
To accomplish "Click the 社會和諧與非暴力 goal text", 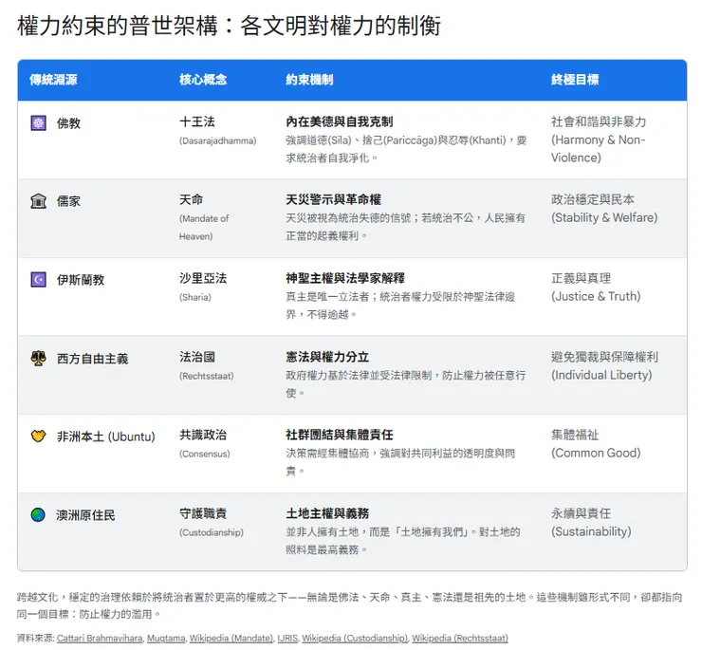I will tap(599, 121).
